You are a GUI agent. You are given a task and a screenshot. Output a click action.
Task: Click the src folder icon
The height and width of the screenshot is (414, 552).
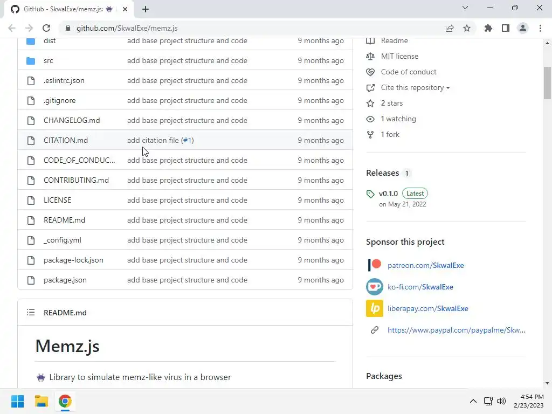click(31, 60)
